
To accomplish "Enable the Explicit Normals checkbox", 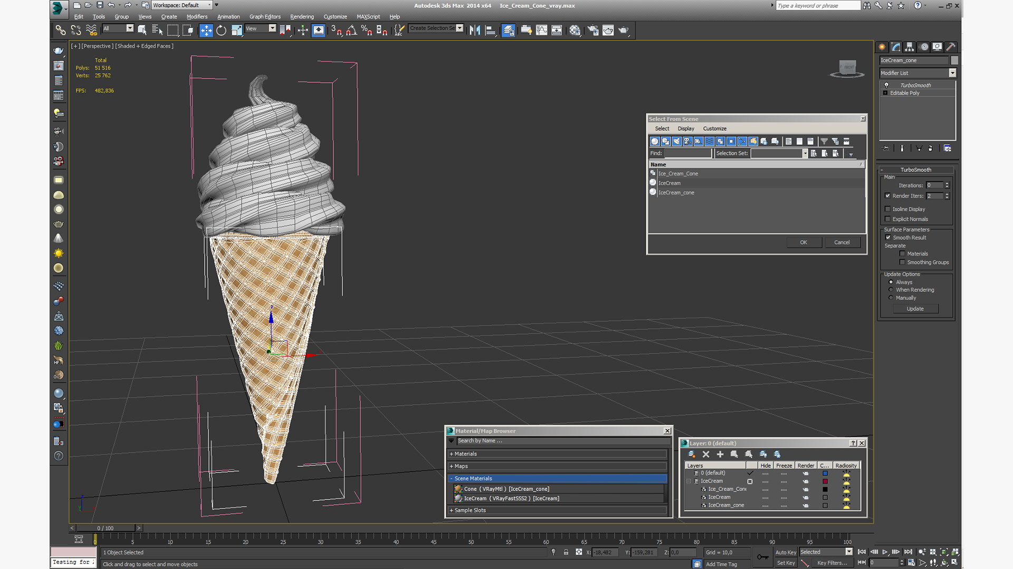I will coord(887,219).
